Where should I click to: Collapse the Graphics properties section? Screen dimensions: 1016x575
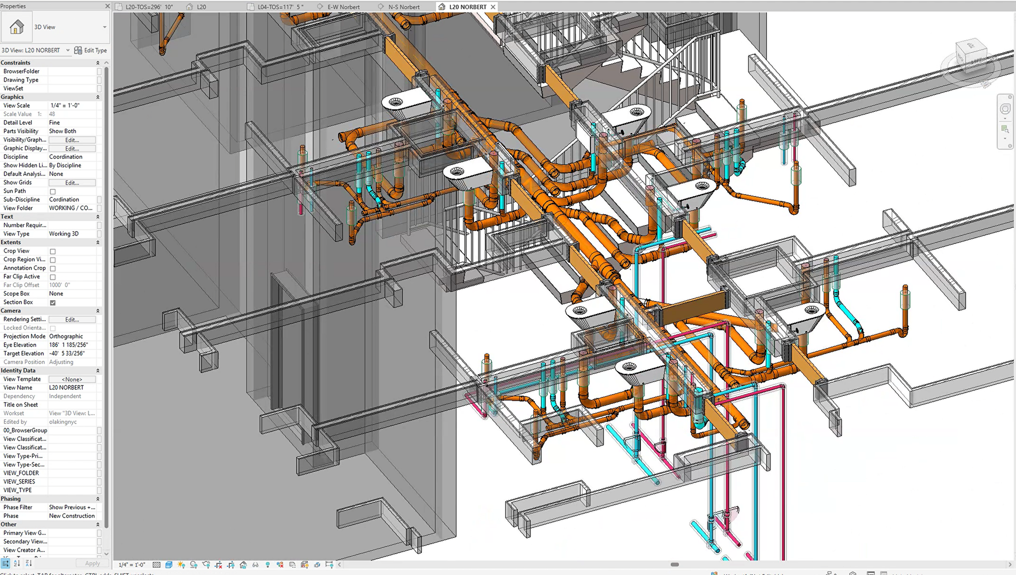coord(98,97)
